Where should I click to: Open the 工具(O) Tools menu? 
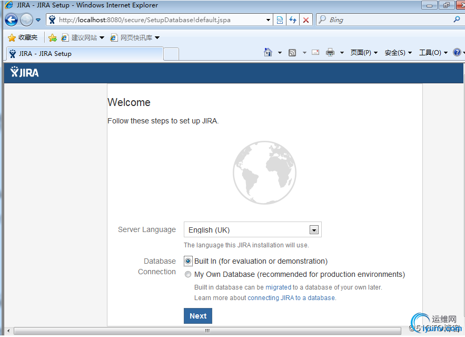433,53
